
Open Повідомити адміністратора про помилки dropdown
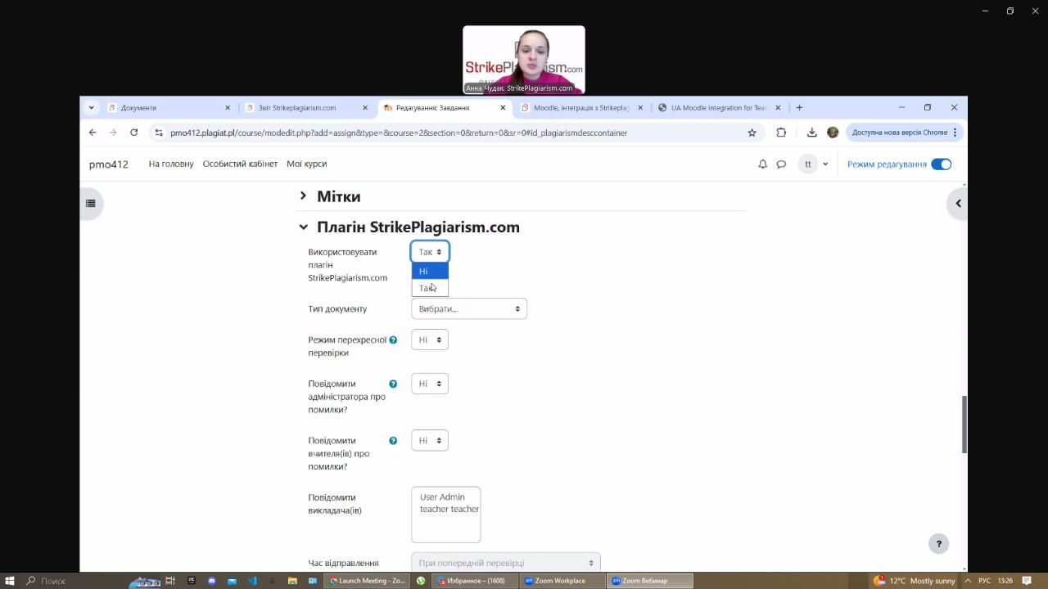tap(430, 384)
